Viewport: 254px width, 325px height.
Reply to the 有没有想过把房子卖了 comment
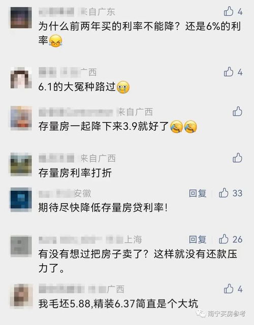tap(198, 240)
